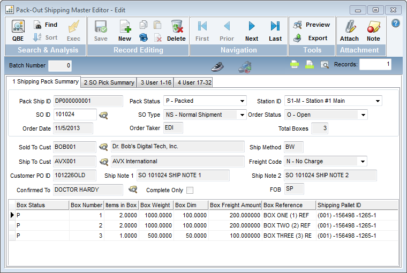Viewport: 407px width, 273px height.
Task: Click the cancel edit page icon
Action: [157, 38]
